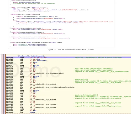Select the performSegueWithIdentifier ForgotUserId line

(39, 34)
